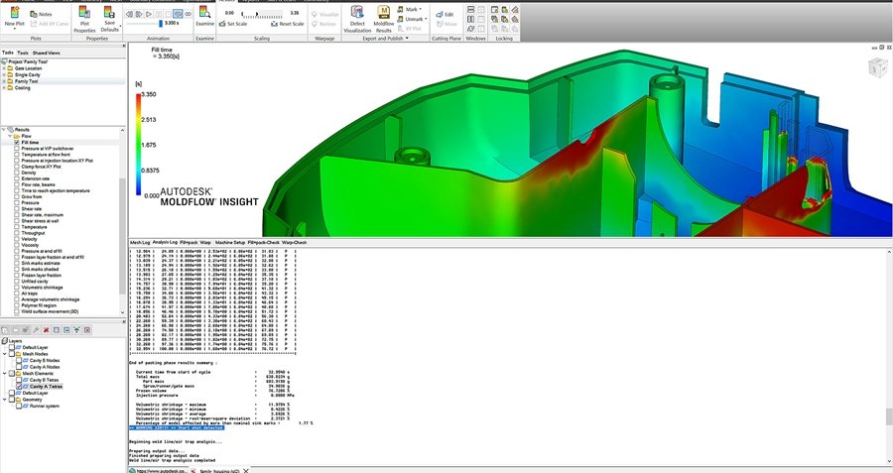This screenshot has height=473, width=893.
Task: Uncheck the Fill time result
Action: click(x=17, y=143)
